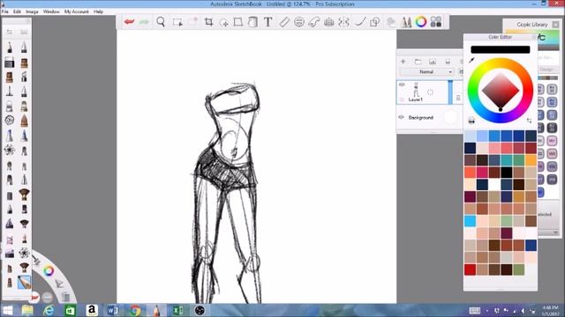This screenshot has width=565, height=317.
Task: Open the Text tool
Action: tap(267, 22)
